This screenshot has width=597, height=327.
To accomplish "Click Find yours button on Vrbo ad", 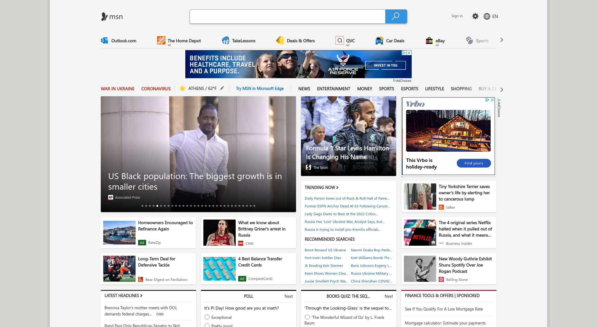I will [474, 163].
